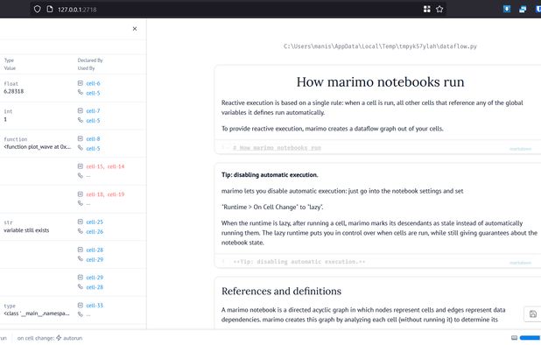
Task: Open the cell-7 declared-by link
Action: point(93,111)
